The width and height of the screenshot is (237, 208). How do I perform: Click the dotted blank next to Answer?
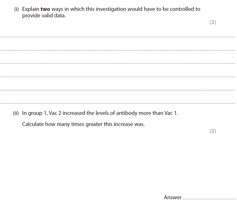[x=209, y=199]
